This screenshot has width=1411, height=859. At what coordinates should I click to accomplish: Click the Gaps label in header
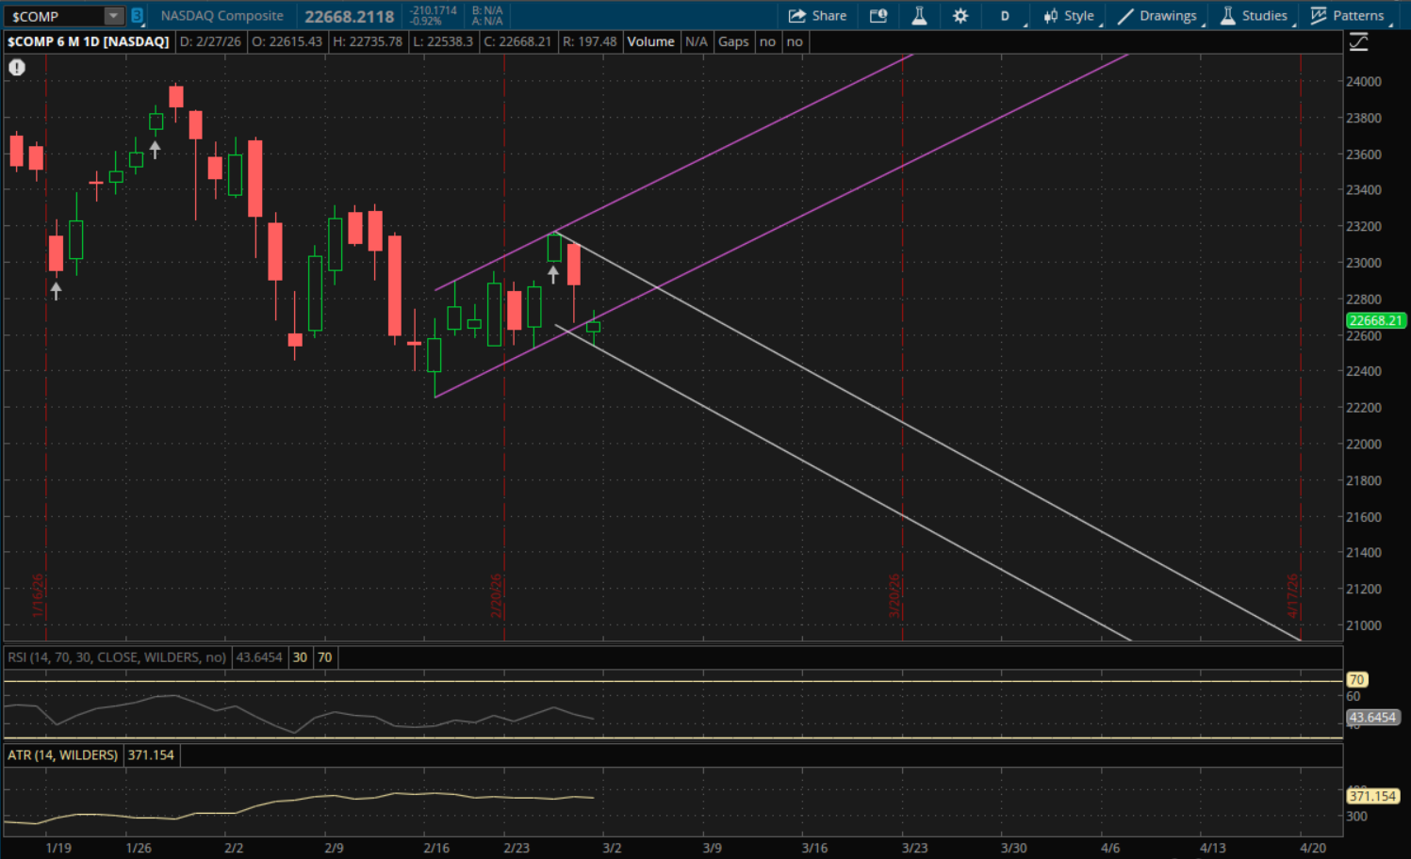(733, 41)
